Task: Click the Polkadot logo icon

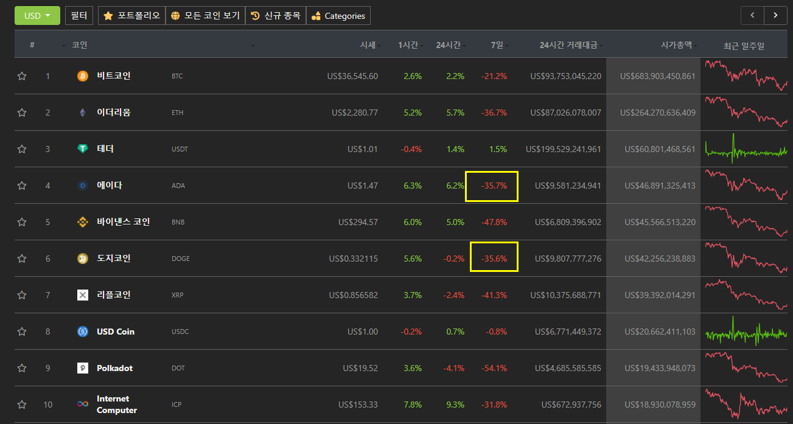Action: tap(83, 368)
